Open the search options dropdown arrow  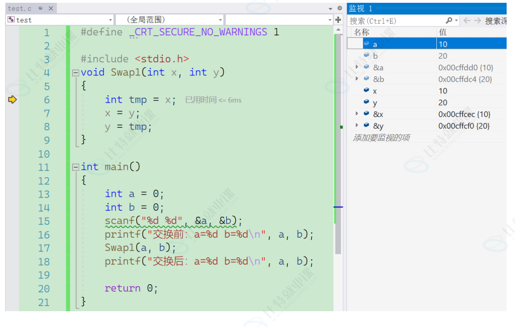coord(456,20)
